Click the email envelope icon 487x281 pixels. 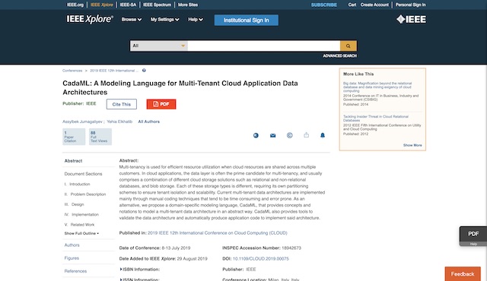(x=272, y=135)
